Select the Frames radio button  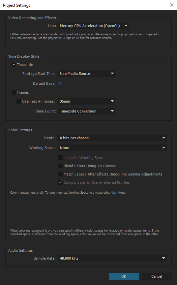click(x=14, y=92)
